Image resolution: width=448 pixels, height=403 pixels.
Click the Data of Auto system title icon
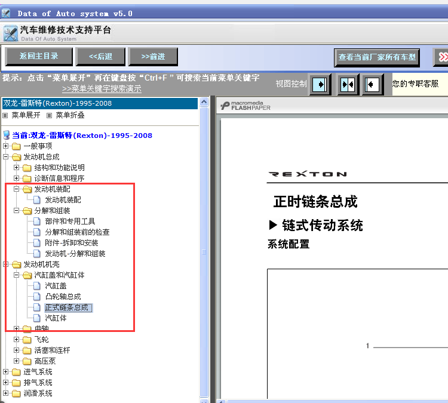6,13
